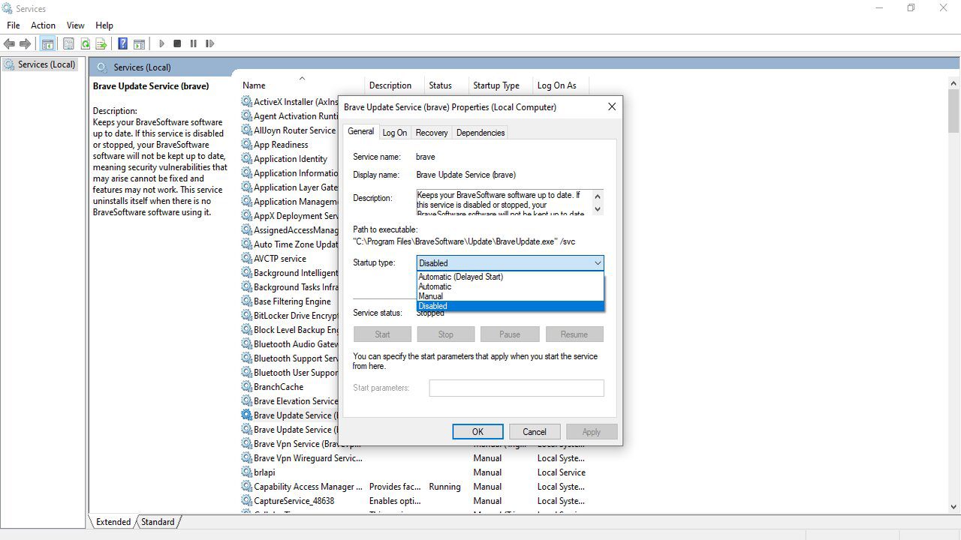Screen dimensions: 961x540
Task: Click the gear icon beside brlapi
Action: point(247,472)
